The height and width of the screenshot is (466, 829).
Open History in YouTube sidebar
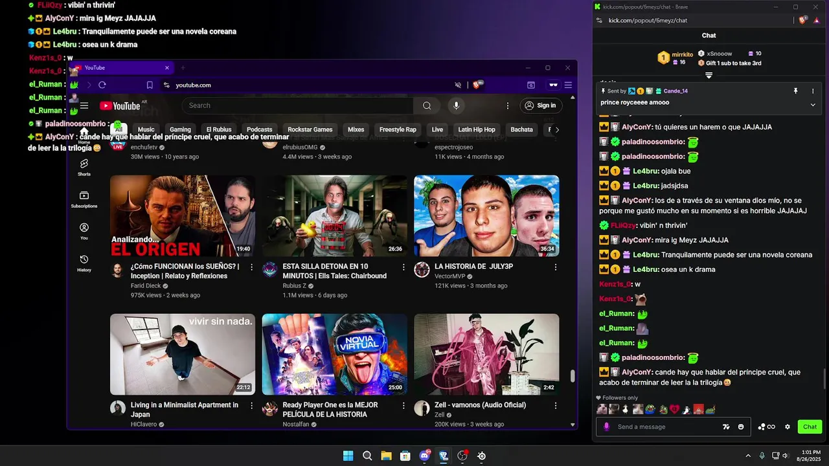(x=84, y=263)
